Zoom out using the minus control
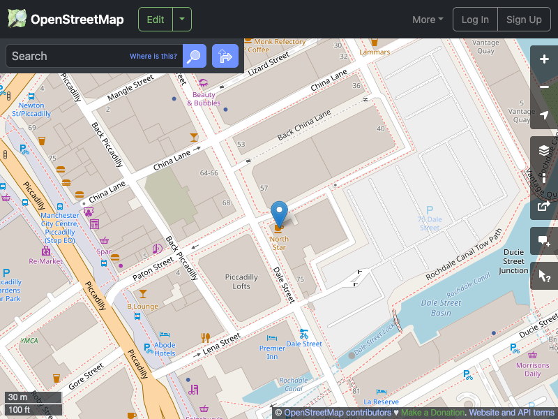 (x=544, y=87)
